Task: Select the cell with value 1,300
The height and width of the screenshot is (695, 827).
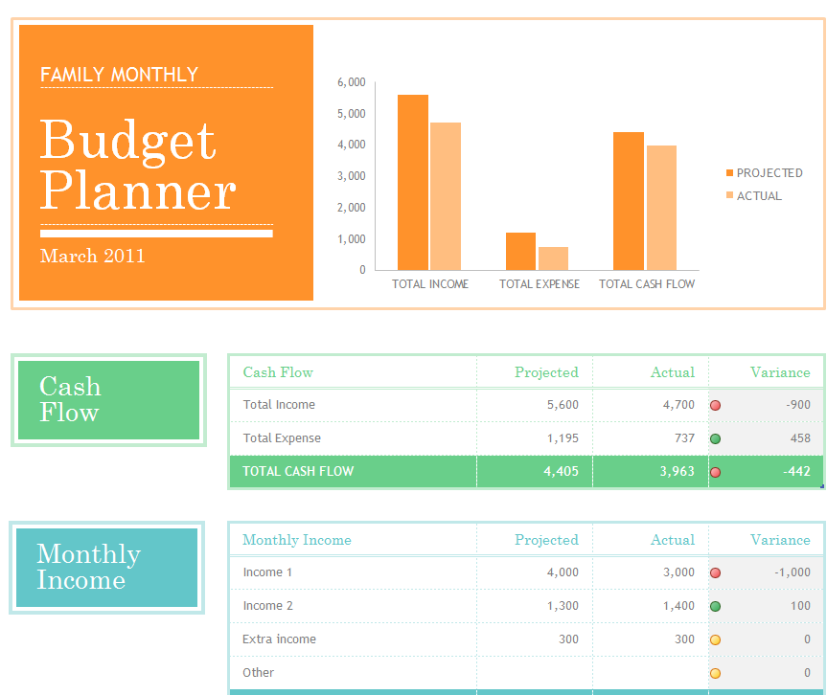Action: coord(535,606)
